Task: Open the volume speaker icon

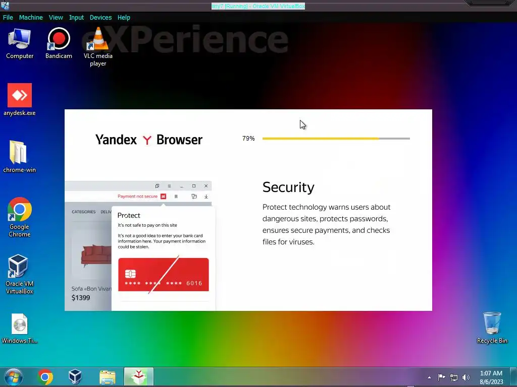Action: (x=466, y=377)
